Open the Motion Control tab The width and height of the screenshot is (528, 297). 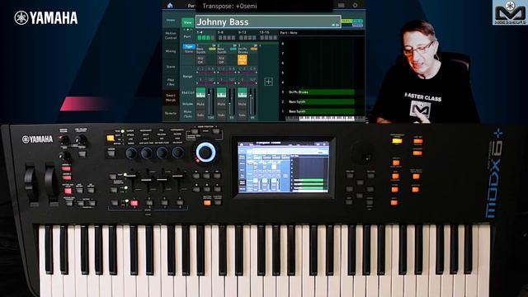click(171, 35)
